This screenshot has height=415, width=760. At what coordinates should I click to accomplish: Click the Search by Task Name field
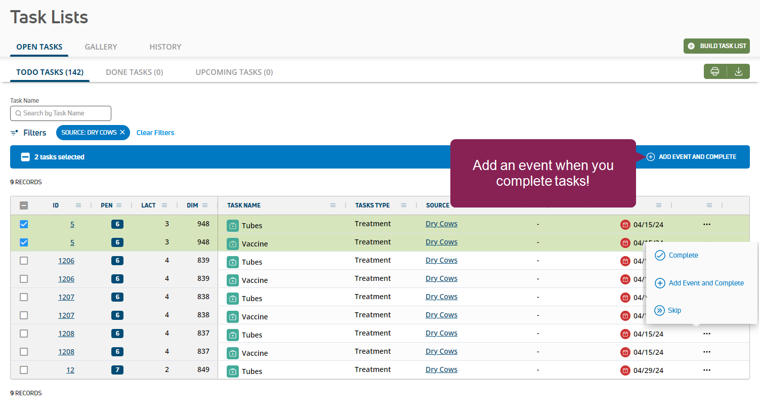(61, 113)
